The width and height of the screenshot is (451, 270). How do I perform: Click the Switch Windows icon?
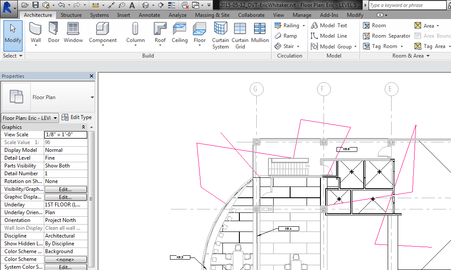click(x=196, y=5)
